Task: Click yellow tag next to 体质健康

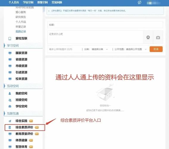Action: coord(31,140)
